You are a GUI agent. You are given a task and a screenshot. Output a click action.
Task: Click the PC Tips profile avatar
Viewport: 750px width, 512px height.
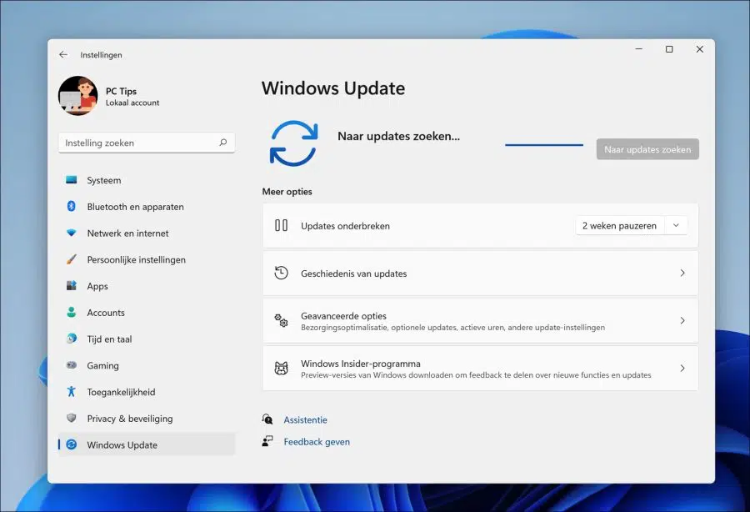[78, 96]
